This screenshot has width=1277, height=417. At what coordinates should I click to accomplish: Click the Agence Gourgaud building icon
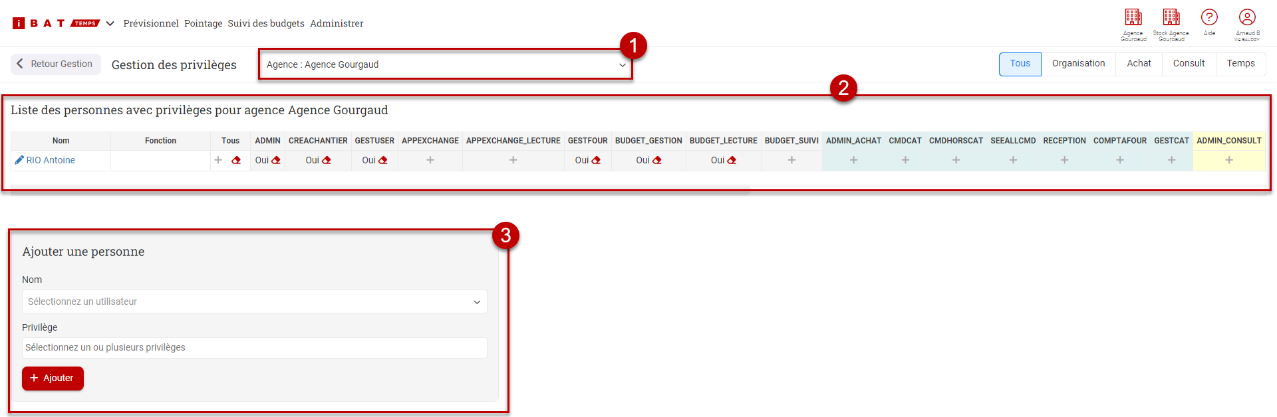coord(1133,18)
